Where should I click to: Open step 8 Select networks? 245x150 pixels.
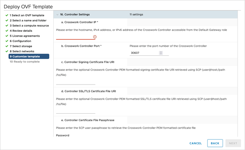[22, 51]
